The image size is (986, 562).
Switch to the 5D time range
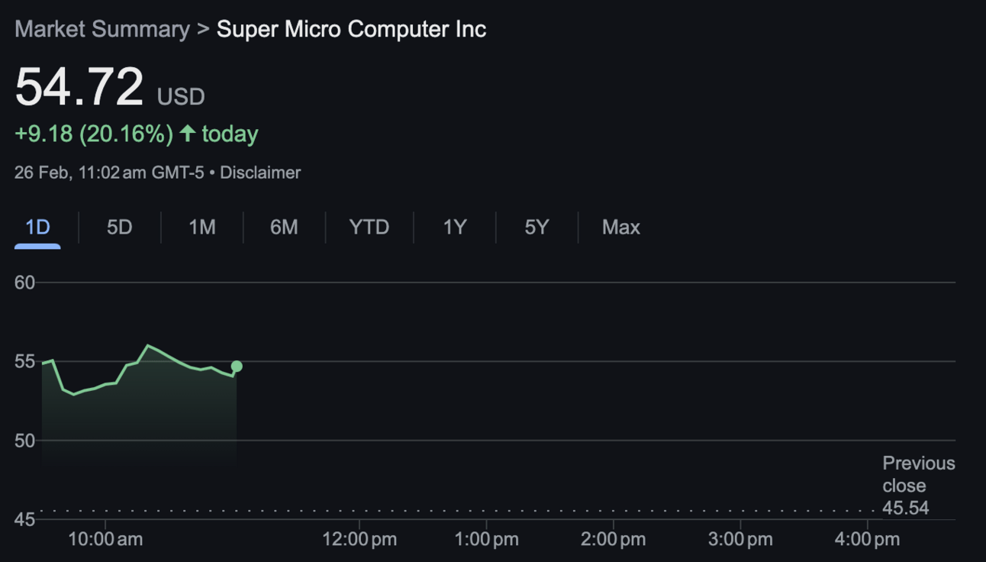pyautogui.click(x=119, y=228)
